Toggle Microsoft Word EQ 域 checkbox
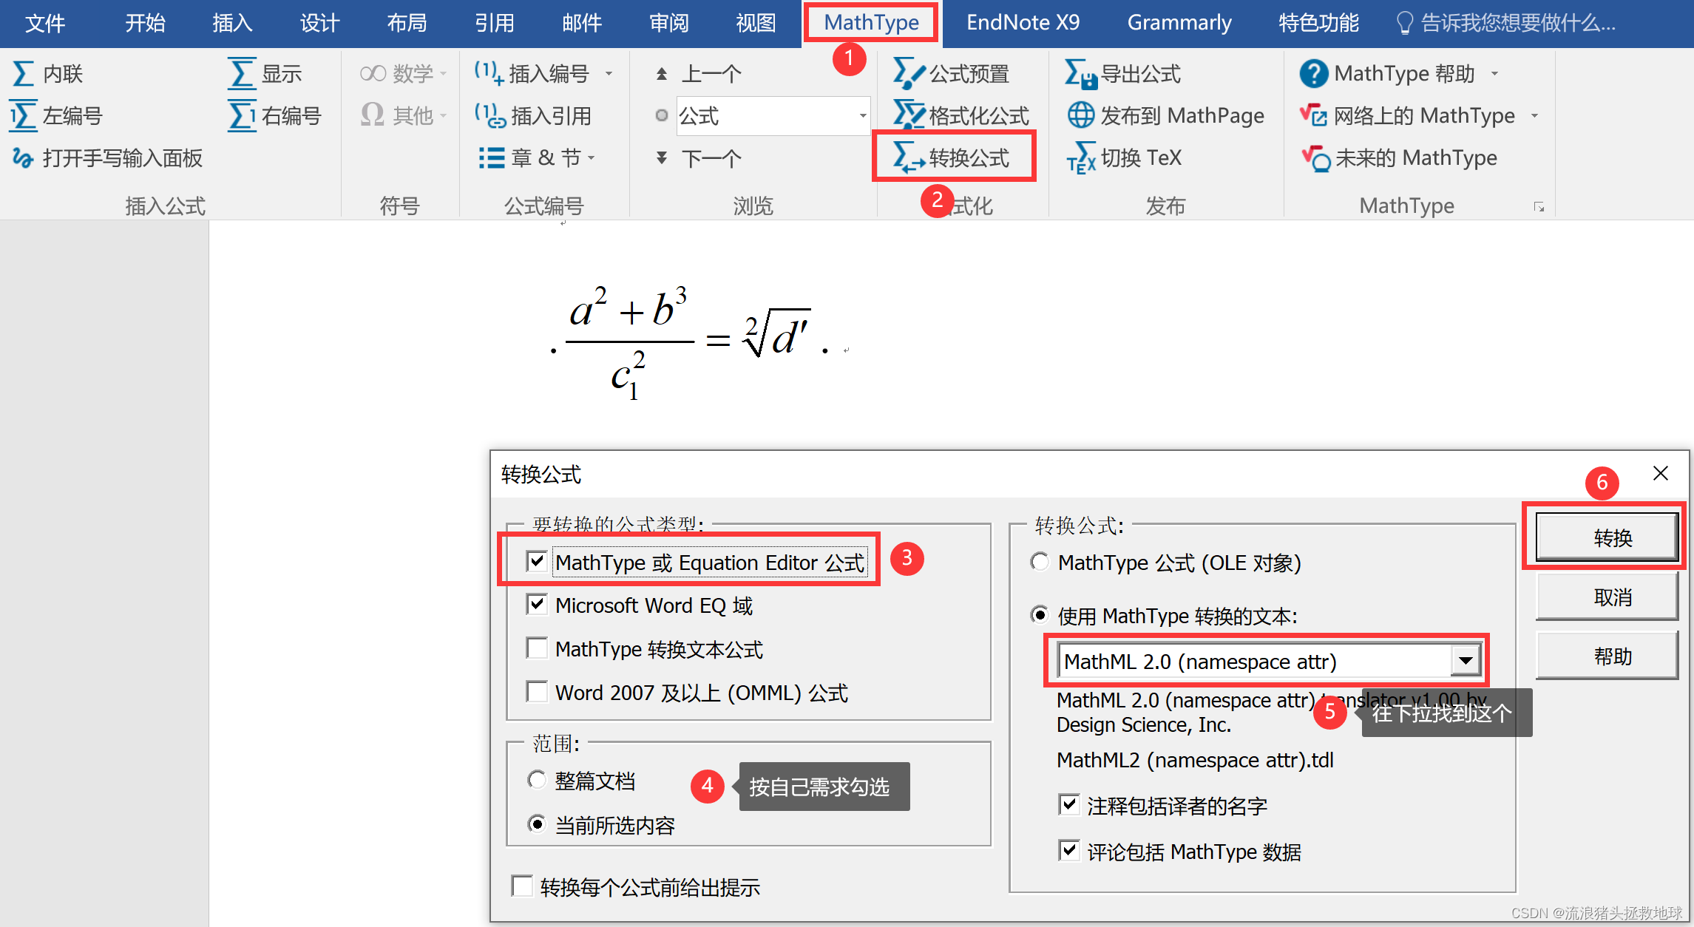 coord(537,605)
